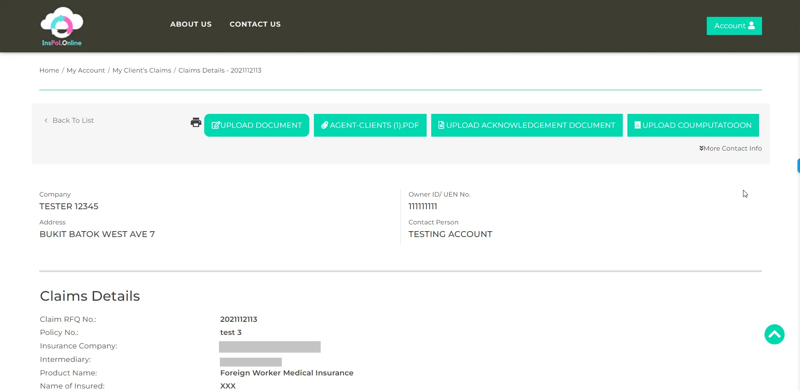Select Owner ID value 111111111
The height and width of the screenshot is (391, 800).
coord(423,206)
